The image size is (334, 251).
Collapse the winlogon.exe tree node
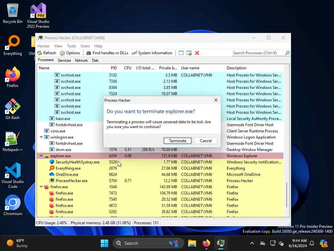[41, 137]
